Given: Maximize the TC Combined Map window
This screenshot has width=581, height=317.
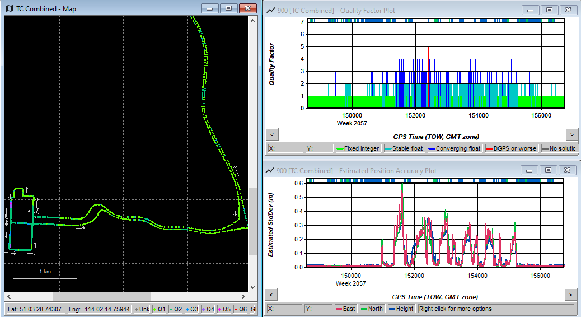Looking at the screenshot, I should [x=228, y=8].
